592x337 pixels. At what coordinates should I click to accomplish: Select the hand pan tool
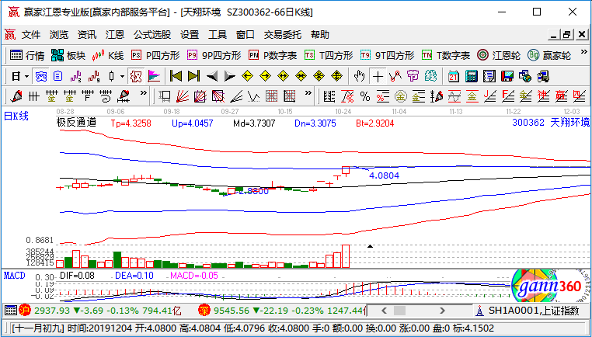(359, 77)
